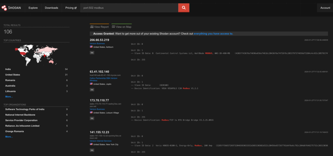Switch to the View on Map tab
The height and width of the screenshot is (156, 333).
pos(122,27)
